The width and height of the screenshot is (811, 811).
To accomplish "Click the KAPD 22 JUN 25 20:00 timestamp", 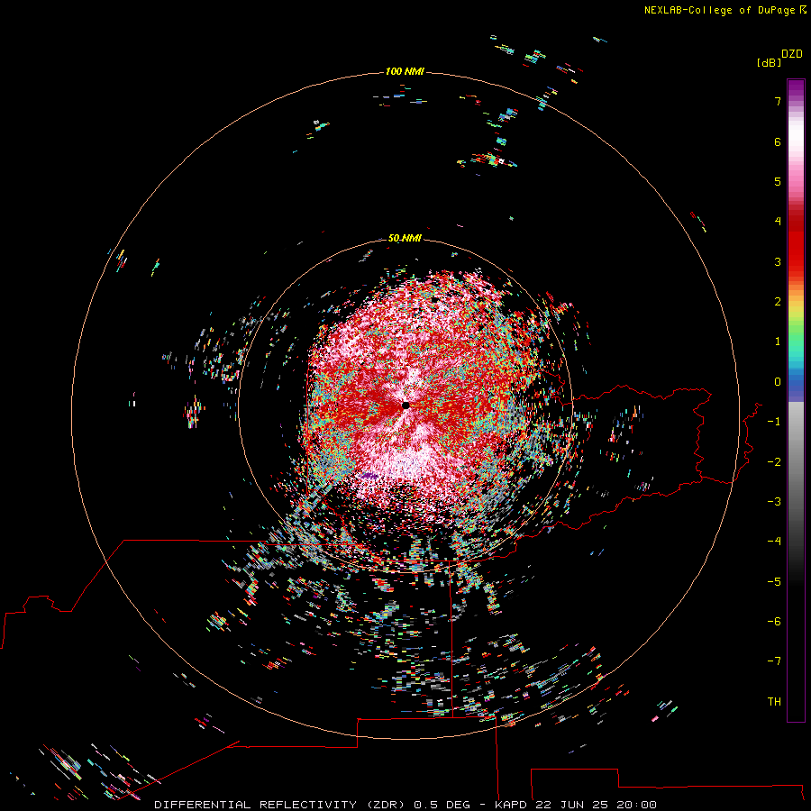I will (576, 805).
